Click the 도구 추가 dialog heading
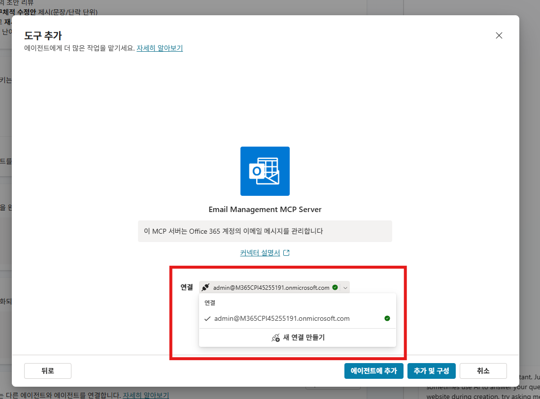This screenshot has width=540, height=399. point(43,35)
